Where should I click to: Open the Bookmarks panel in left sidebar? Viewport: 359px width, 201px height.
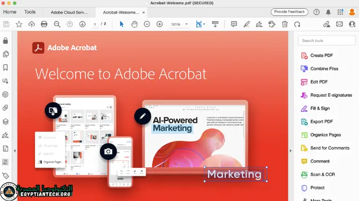click(x=6, y=68)
